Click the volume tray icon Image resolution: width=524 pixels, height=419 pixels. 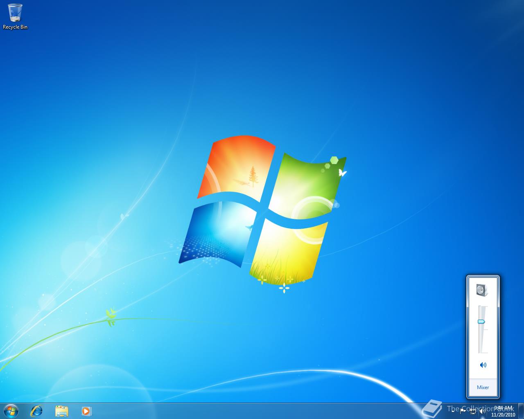click(x=483, y=411)
